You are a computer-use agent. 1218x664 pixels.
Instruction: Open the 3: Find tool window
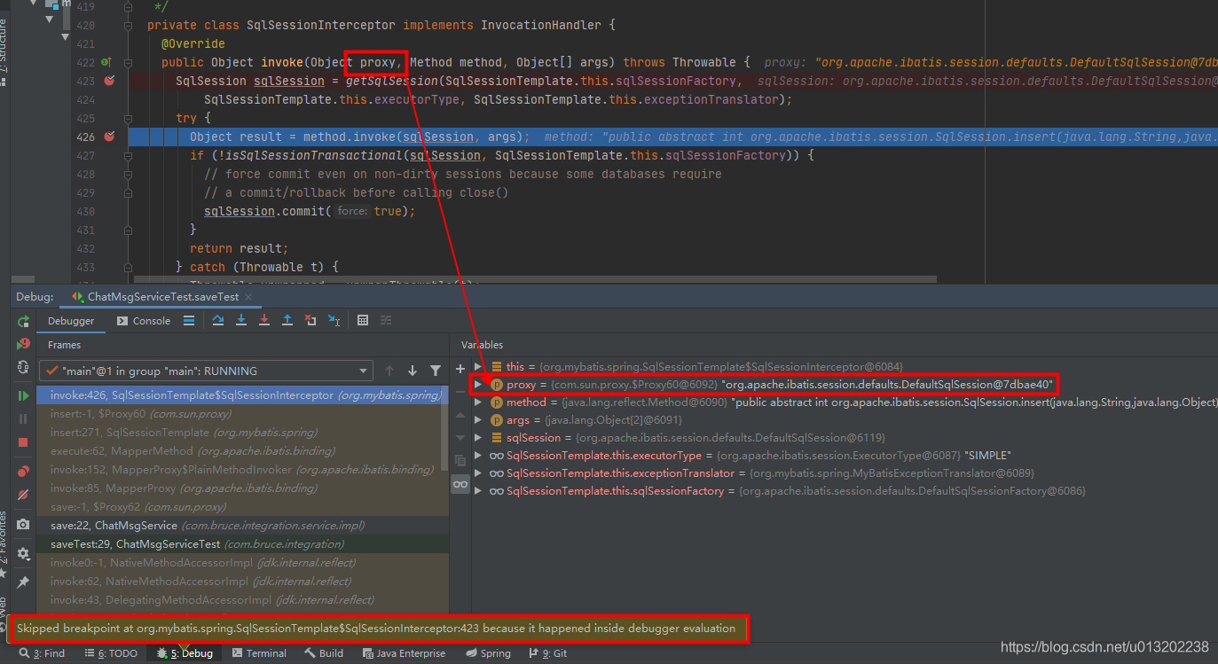coord(42,653)
